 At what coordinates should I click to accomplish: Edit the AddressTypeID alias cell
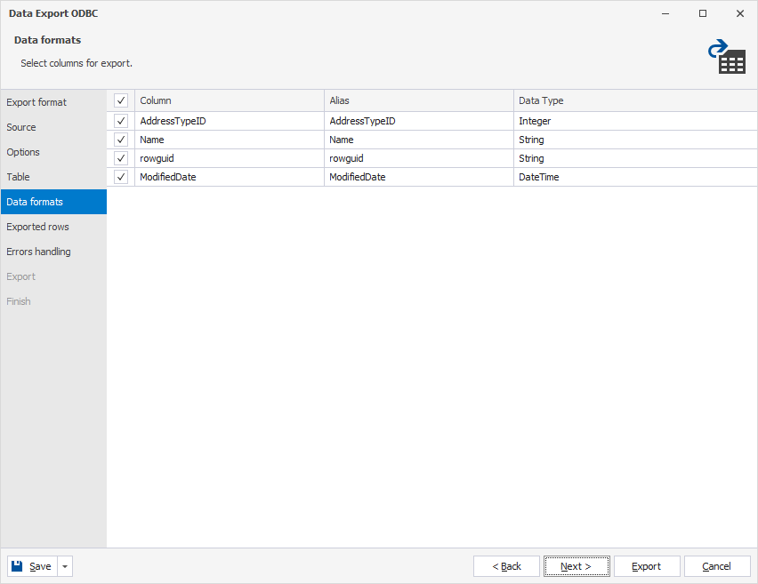tap(419, 121)
